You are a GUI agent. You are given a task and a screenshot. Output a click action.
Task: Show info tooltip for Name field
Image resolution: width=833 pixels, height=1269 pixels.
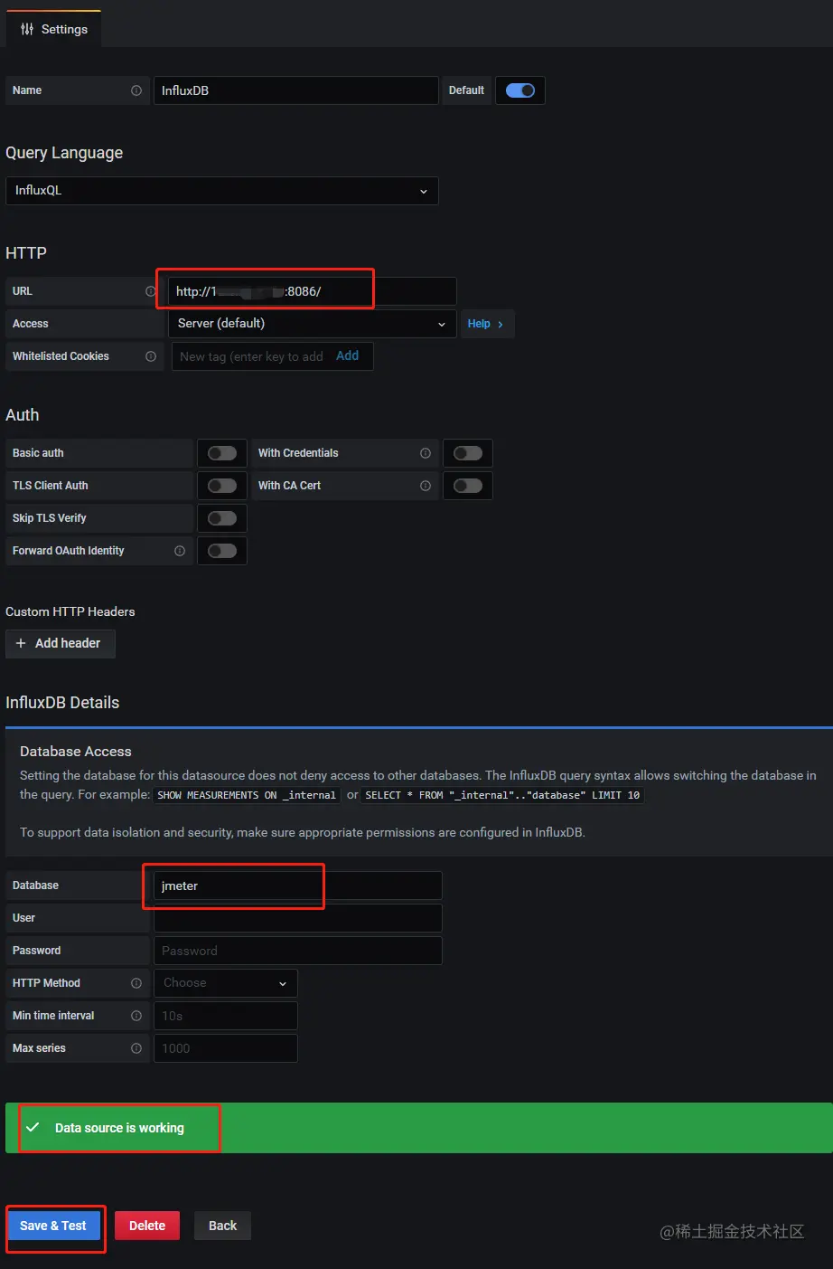136,90
